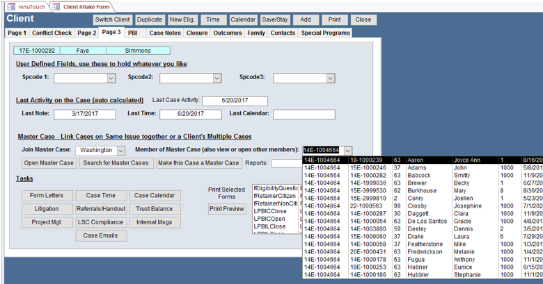Image resolution: width=543 pixels, height=284 pixels.
Task: Select the Special Programs tab
Action: [x=325, y=33]
